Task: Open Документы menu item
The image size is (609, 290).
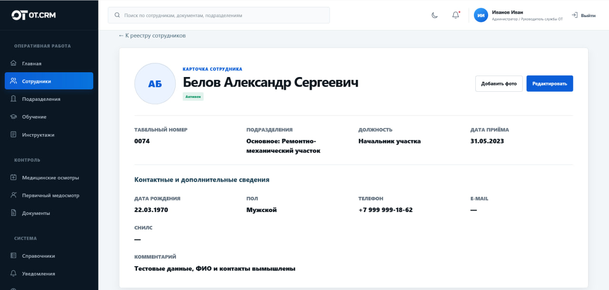Action: pos(49,213)
